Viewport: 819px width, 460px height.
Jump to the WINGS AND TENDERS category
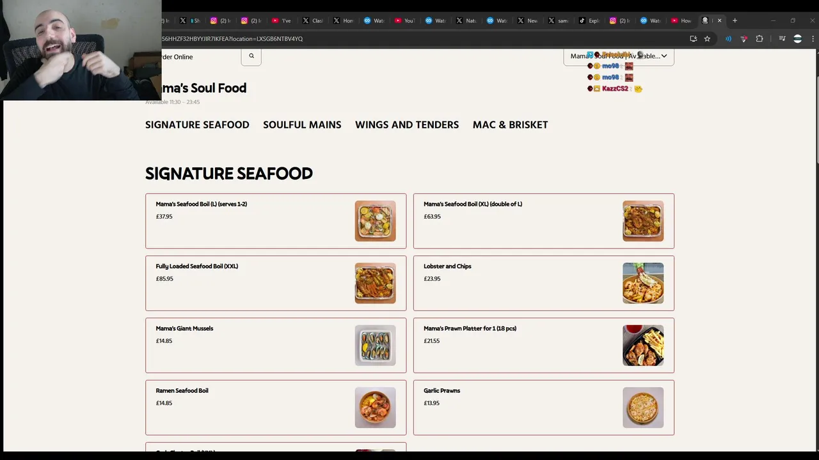[407, 125]
